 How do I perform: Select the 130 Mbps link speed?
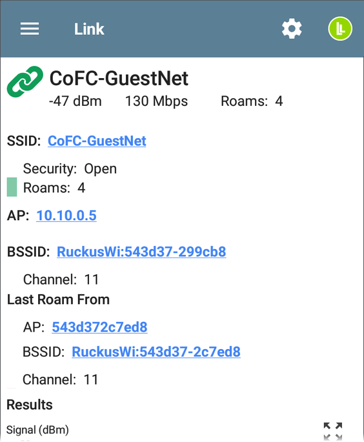pos(156,101)
